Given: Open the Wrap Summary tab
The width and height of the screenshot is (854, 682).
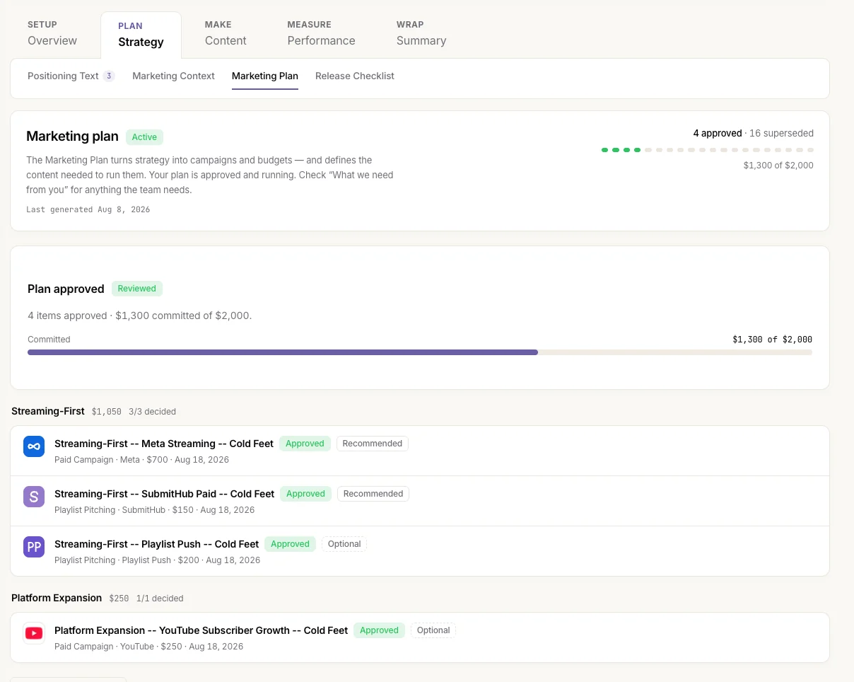Looking at the screenshot, I should 421,33.
